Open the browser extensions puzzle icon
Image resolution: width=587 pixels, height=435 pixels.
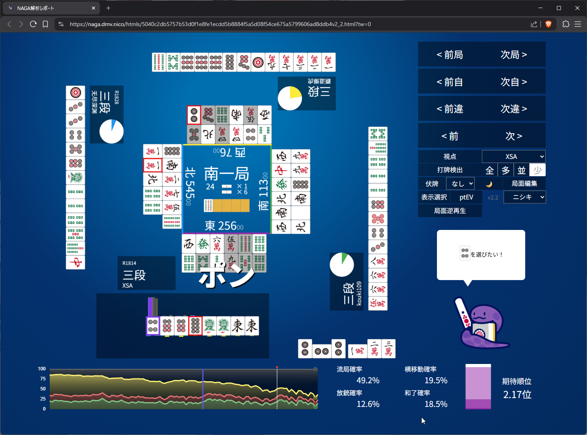(566, 24)
